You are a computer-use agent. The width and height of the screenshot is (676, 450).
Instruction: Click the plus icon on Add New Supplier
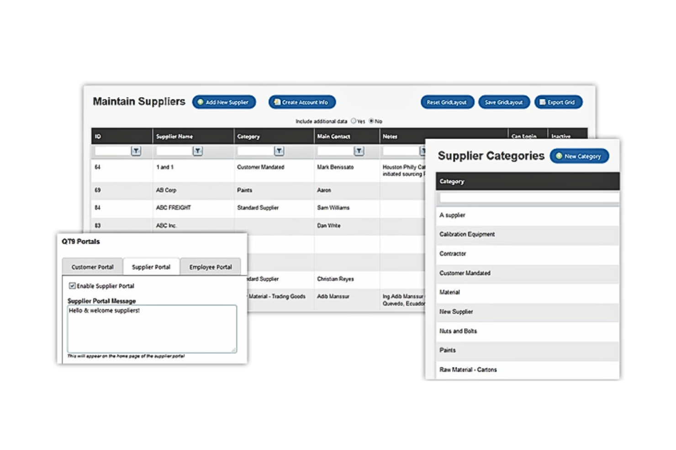point(201,102)
